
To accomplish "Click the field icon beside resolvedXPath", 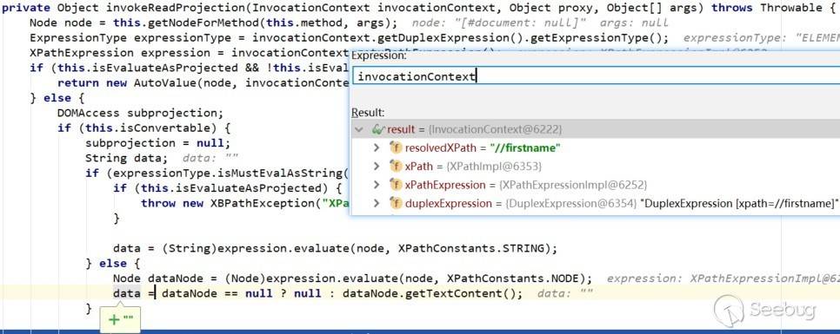I will pyautogui.click(x=396, y=148).
